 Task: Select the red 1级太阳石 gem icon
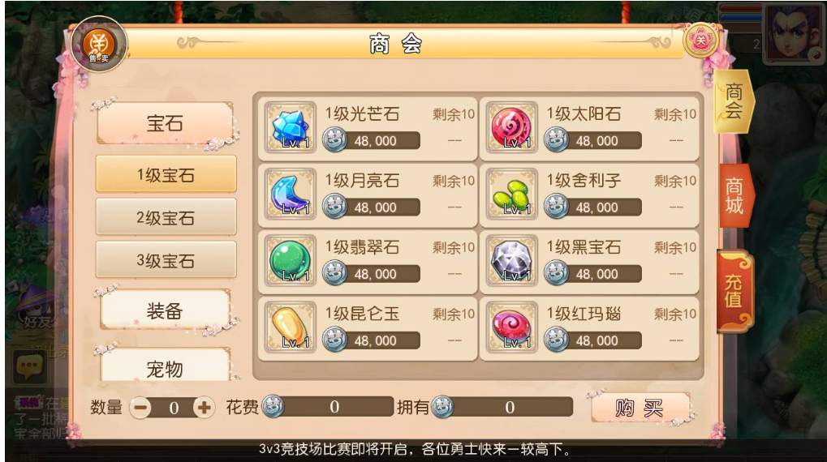pos(511,127)
